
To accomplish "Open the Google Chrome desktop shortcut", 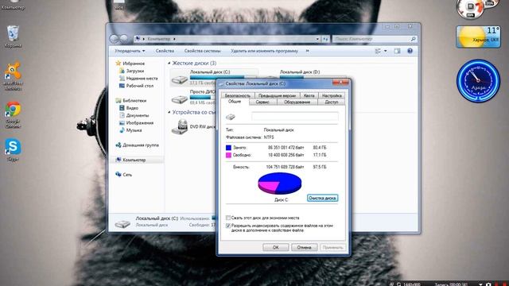I will tap(13, 114).
